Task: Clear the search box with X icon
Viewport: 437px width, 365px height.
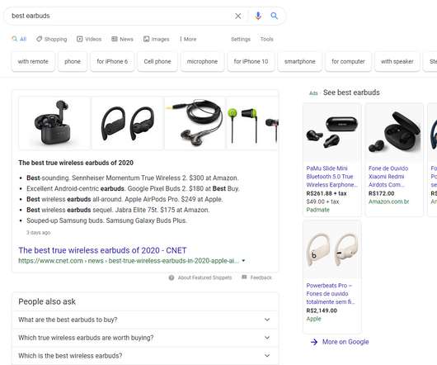Action: [x=237, y=16]
